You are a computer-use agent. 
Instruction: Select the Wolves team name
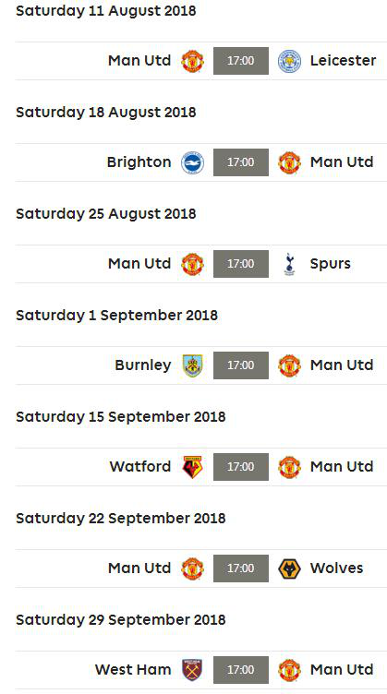tap(336, 568)
